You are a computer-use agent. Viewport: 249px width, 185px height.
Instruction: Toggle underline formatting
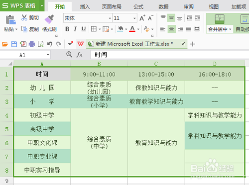84,29
